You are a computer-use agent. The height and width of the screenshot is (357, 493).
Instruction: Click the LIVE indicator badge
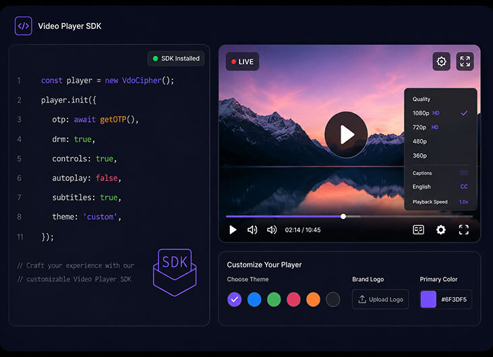242,61
